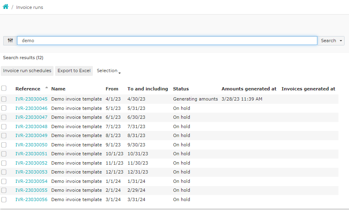
Task: Open invoice run IVR-23030049
Action: coord(31,135)
